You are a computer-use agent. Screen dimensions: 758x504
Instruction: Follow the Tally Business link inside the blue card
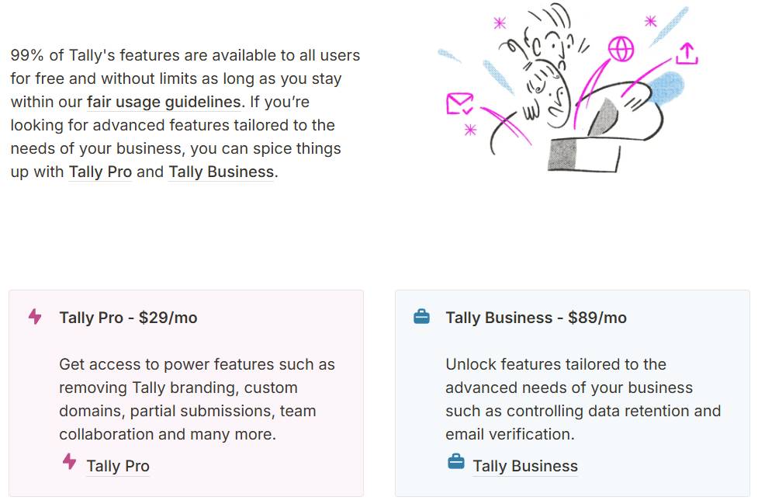(x=525, y=466)
